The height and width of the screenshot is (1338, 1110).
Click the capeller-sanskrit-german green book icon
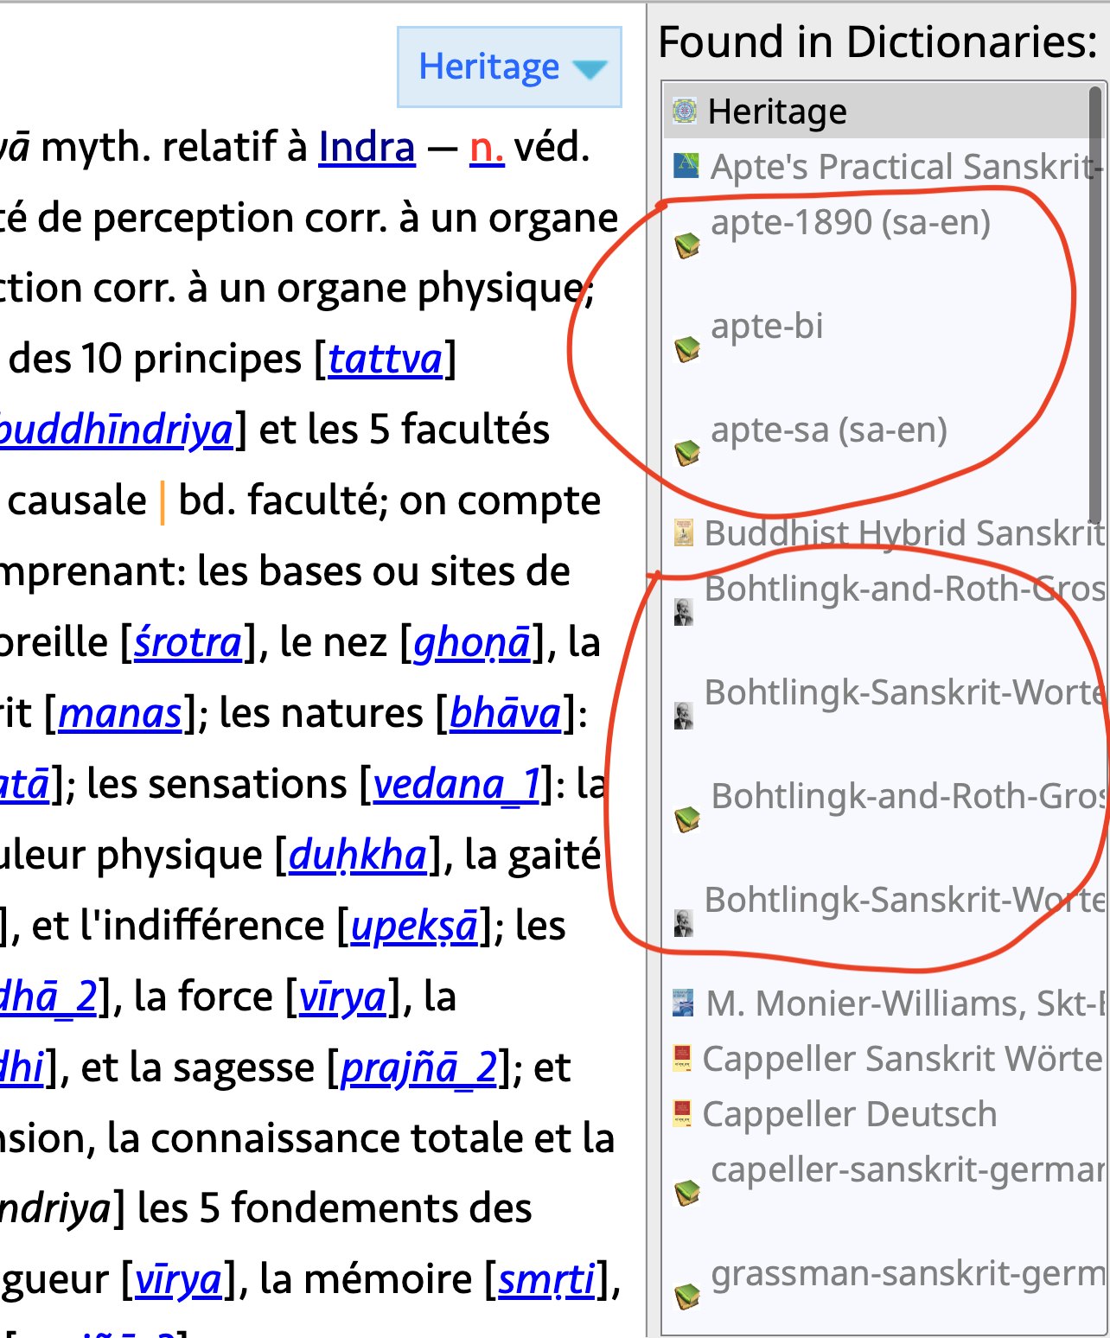[687, 1193]
